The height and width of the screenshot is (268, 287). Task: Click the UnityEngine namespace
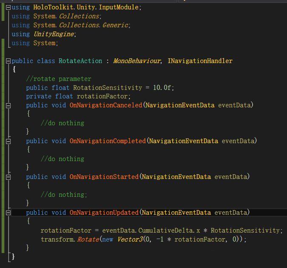coord(54,34)
